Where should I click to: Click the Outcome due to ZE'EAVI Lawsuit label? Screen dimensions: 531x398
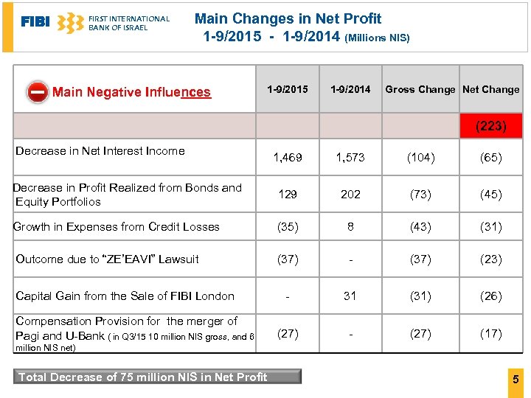tap(107, 259)
